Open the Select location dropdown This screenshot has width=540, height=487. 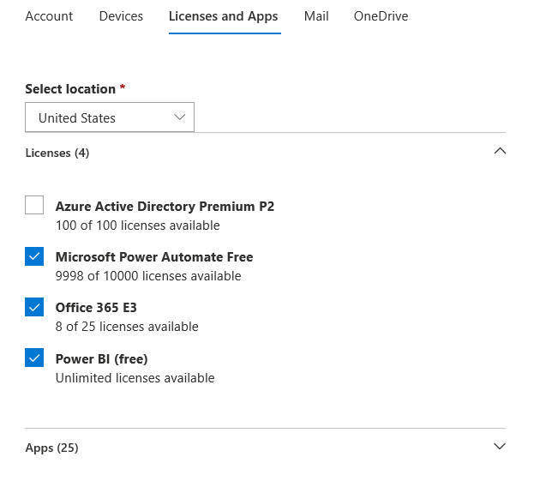(110, 117)
